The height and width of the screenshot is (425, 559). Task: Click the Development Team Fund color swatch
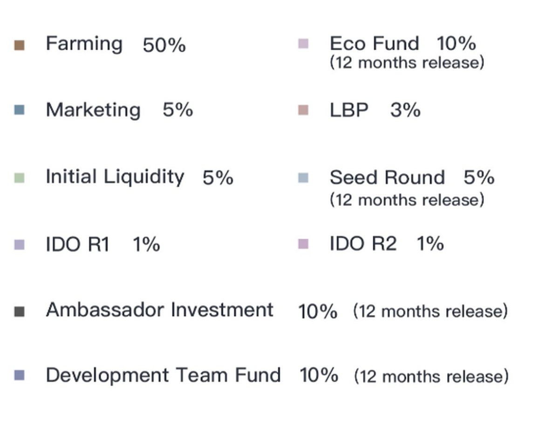(19, 376)
